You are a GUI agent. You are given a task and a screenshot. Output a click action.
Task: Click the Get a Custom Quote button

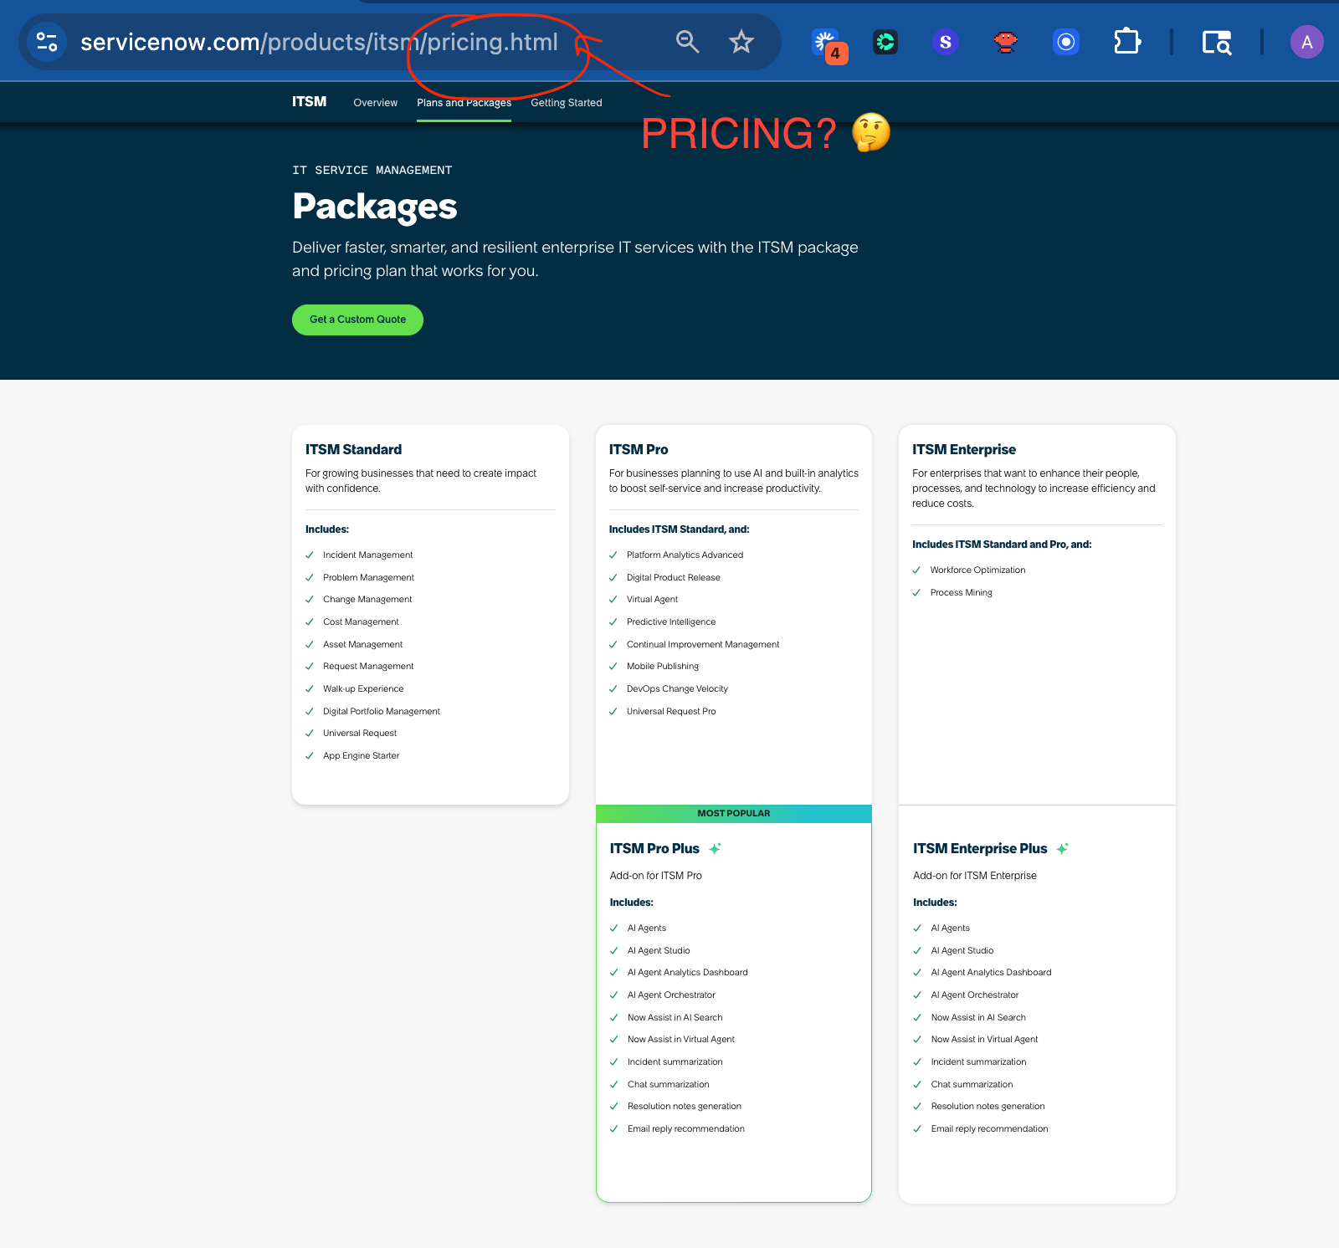pos(357,320)
